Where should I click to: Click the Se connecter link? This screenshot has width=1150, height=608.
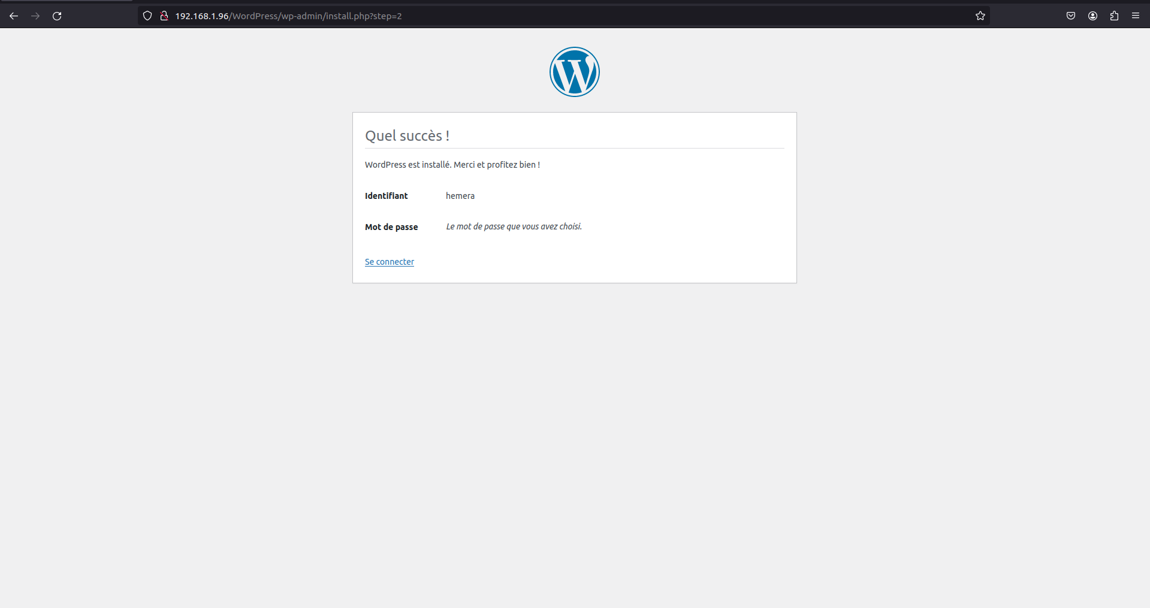(389, 262)
